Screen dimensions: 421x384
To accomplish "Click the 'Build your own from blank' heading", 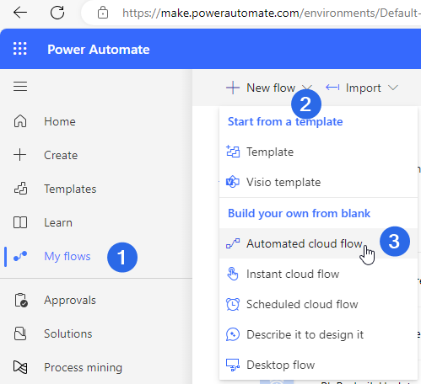I will [299, 213].
